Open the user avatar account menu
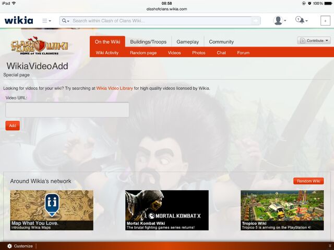The height and width of the screenshot is (250, 334). tap(280, 21)
